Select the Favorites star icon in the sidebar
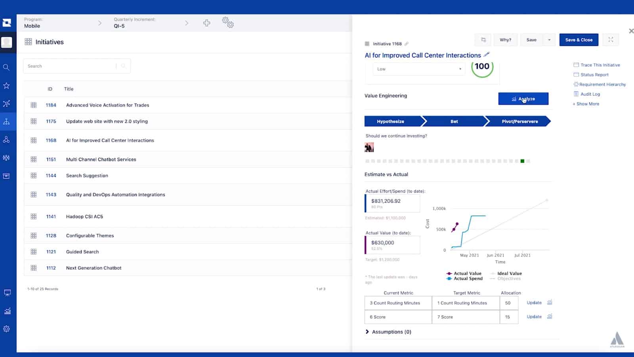The height and width of the screenshot is (357, 634). 6,85
